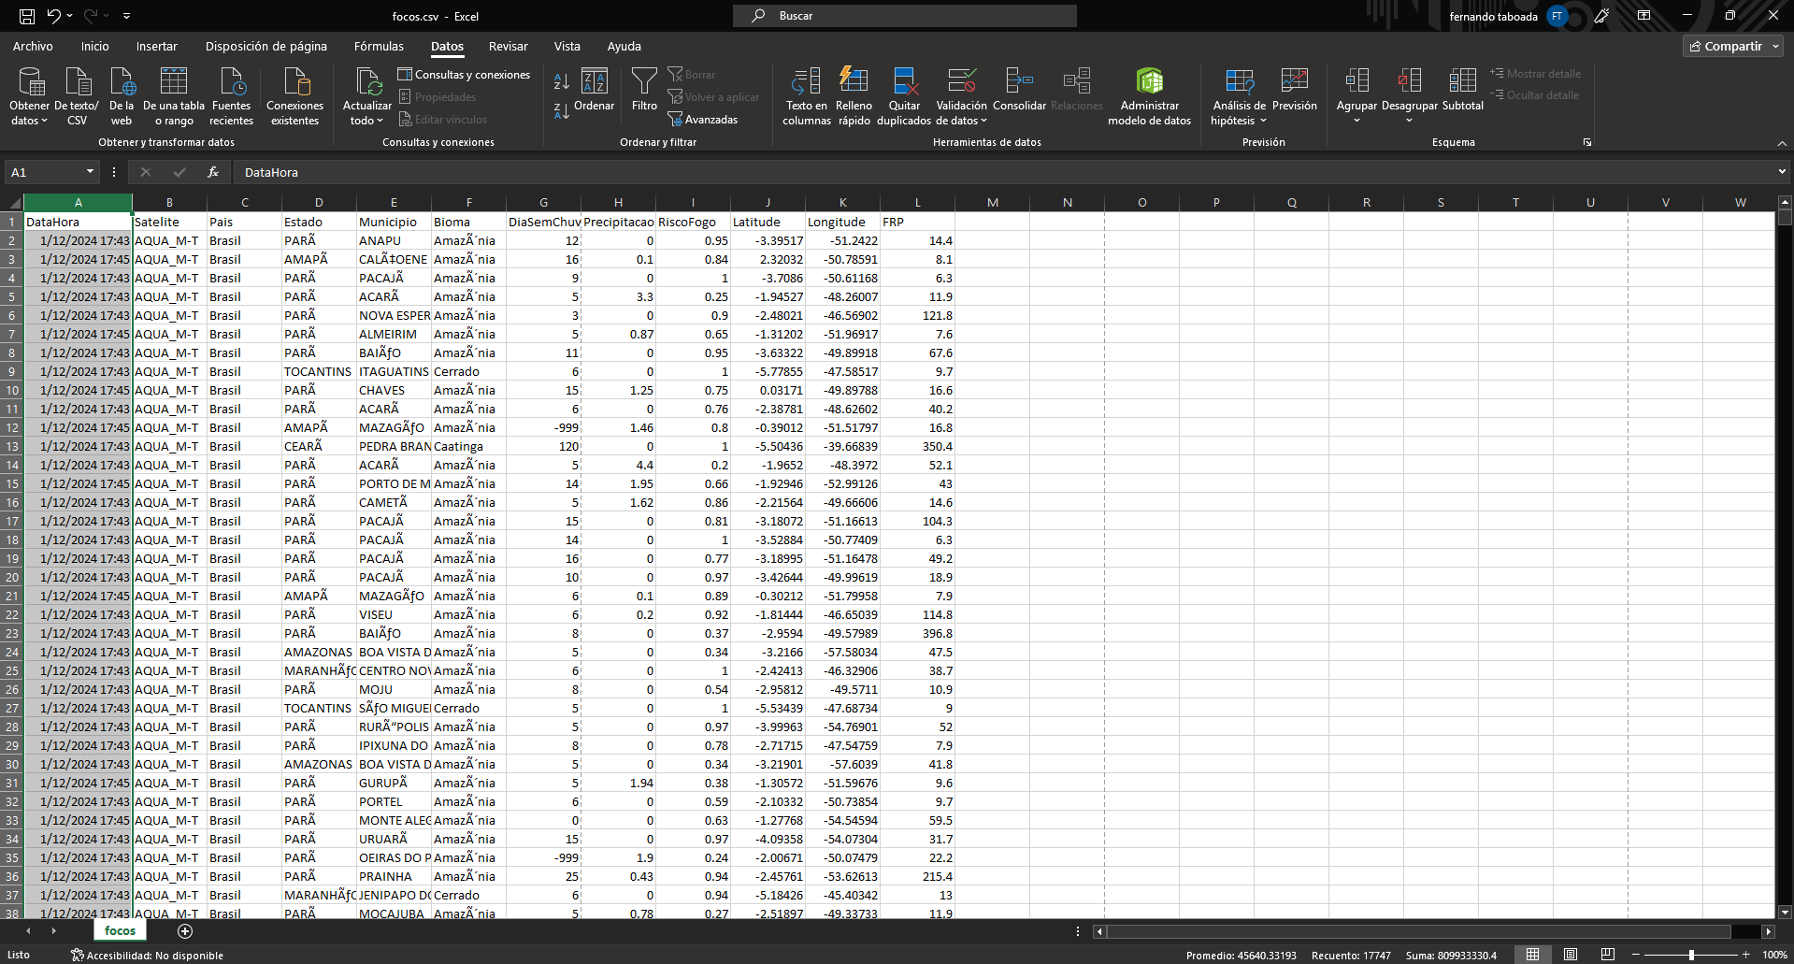1794x964 pixels.
Task: Click the Consolidar icon
Action: coord(1018,82)
